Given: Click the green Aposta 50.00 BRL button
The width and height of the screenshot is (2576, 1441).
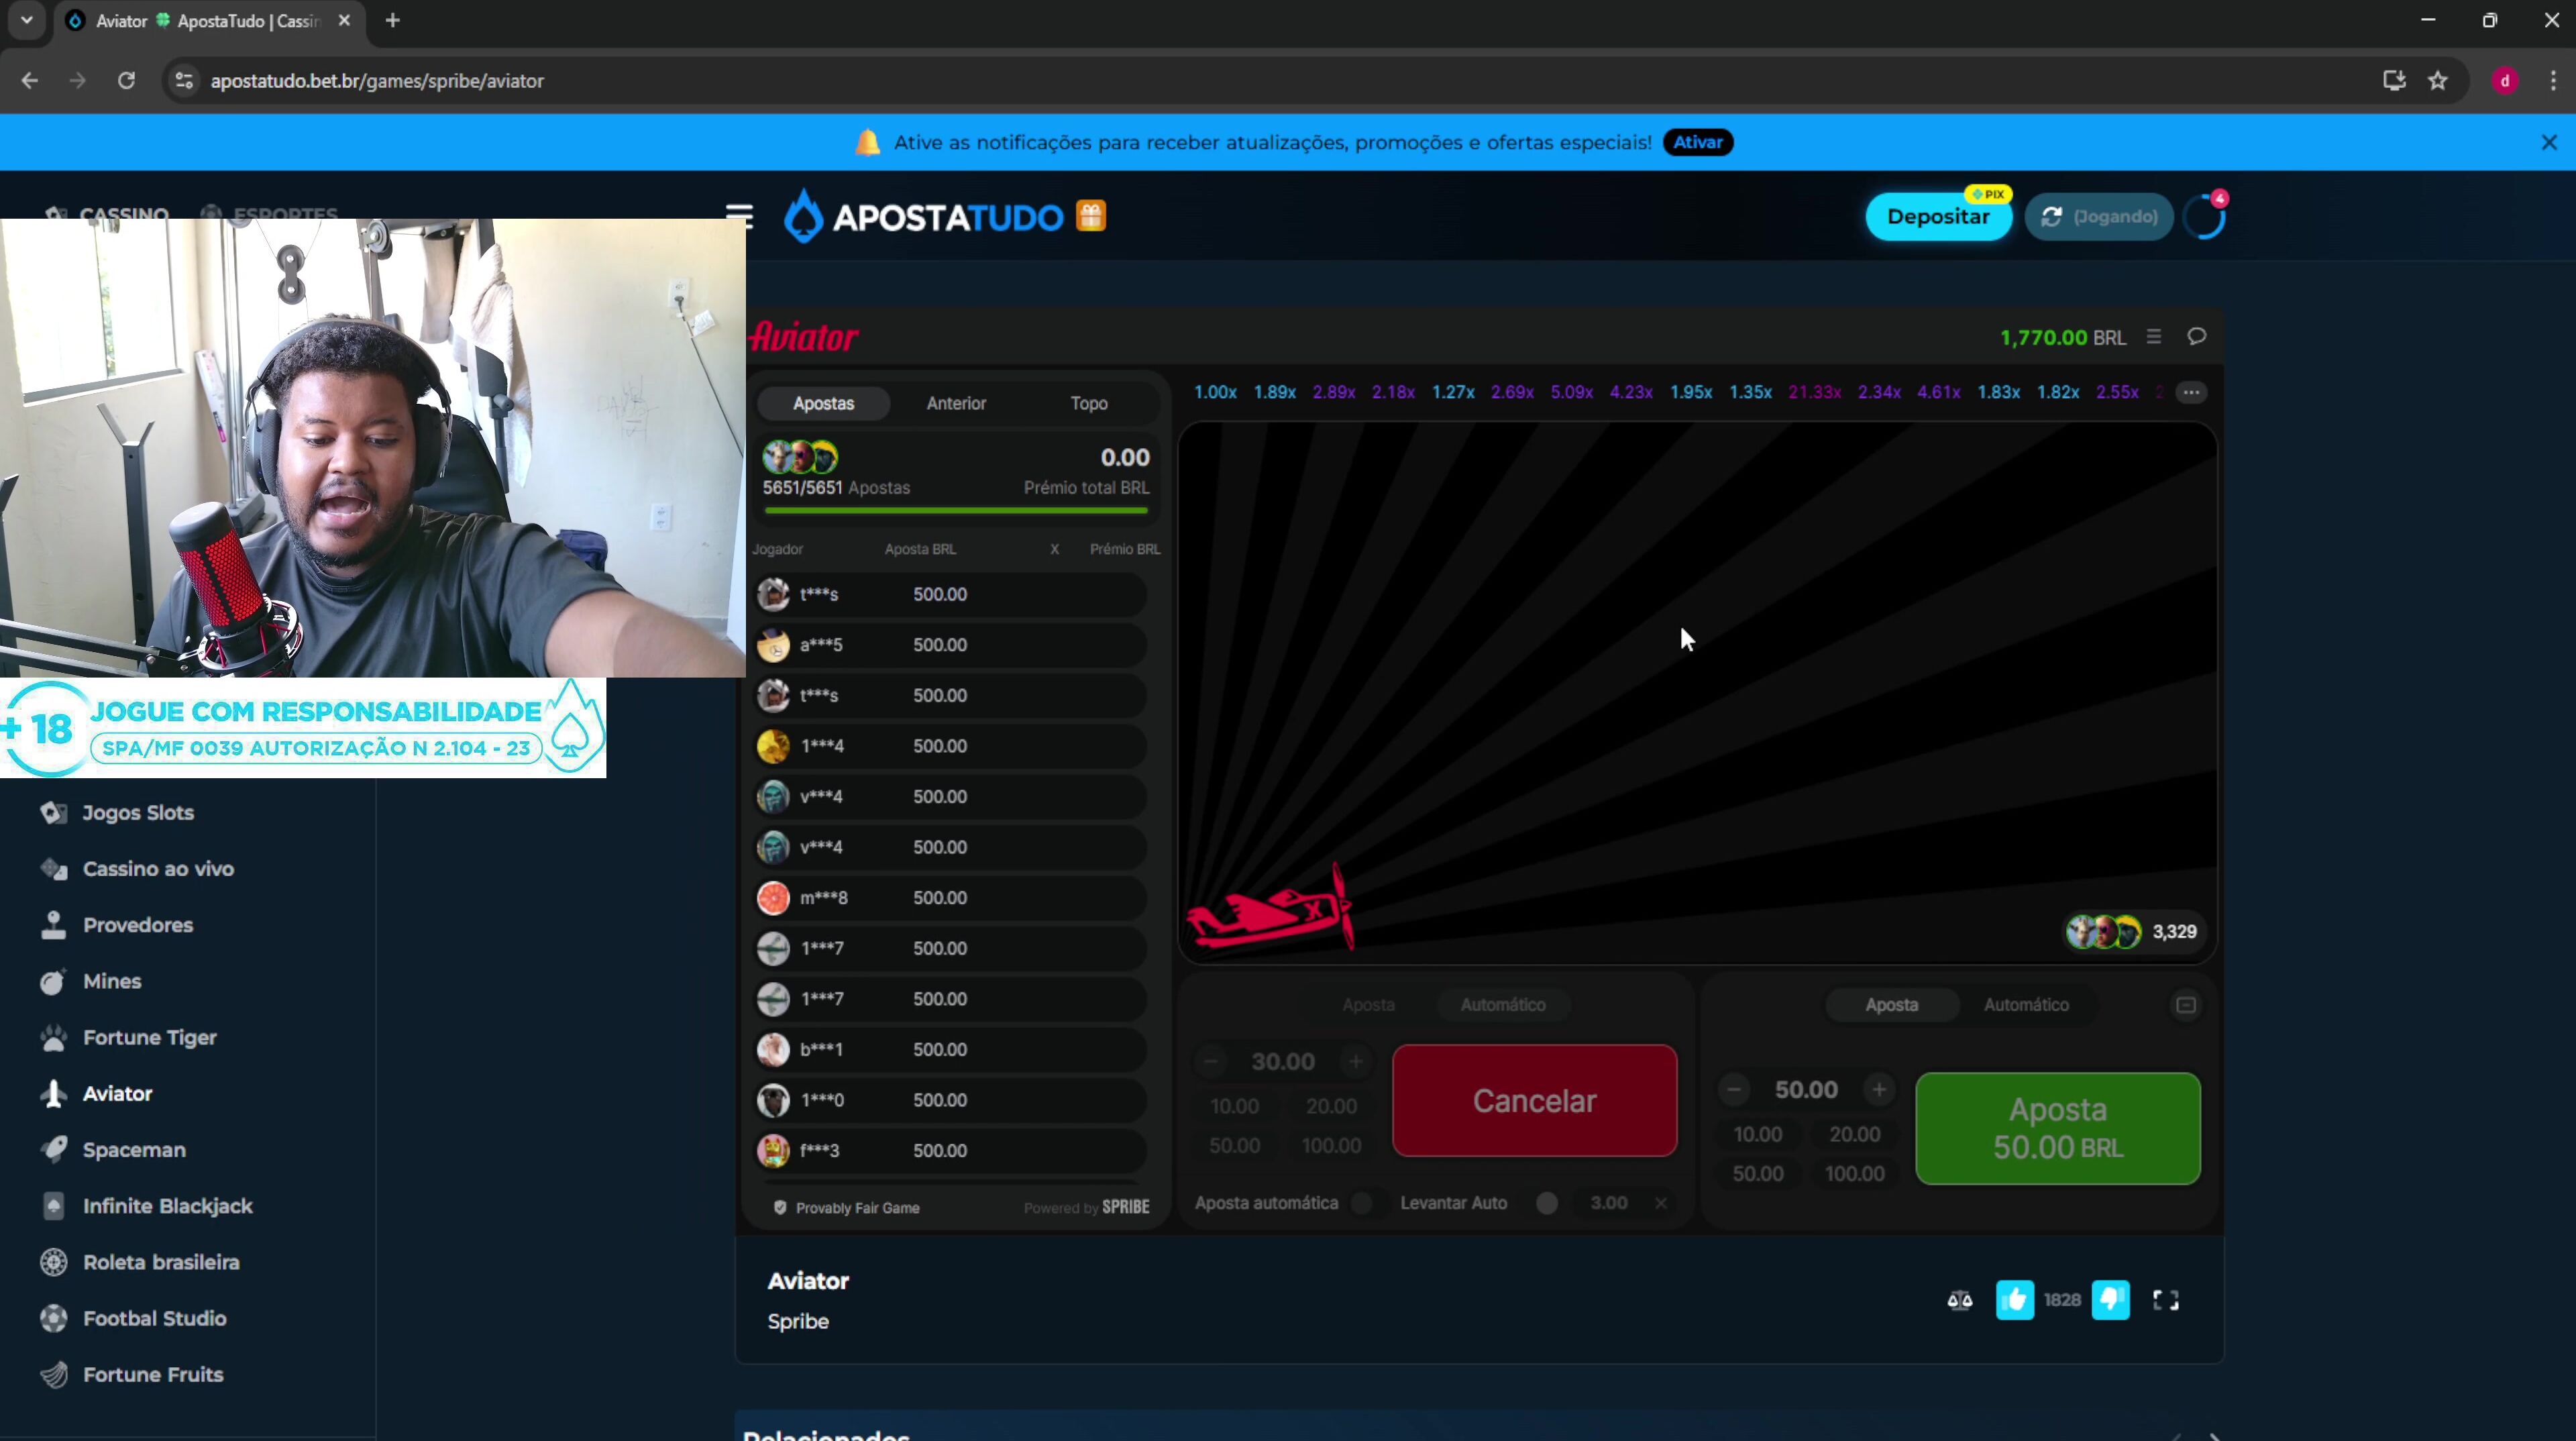Looking at the screenshot, I should (x=2058, y=1128).
